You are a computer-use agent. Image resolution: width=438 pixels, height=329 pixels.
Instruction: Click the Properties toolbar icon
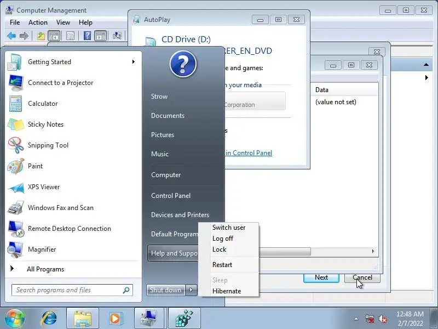71,36
